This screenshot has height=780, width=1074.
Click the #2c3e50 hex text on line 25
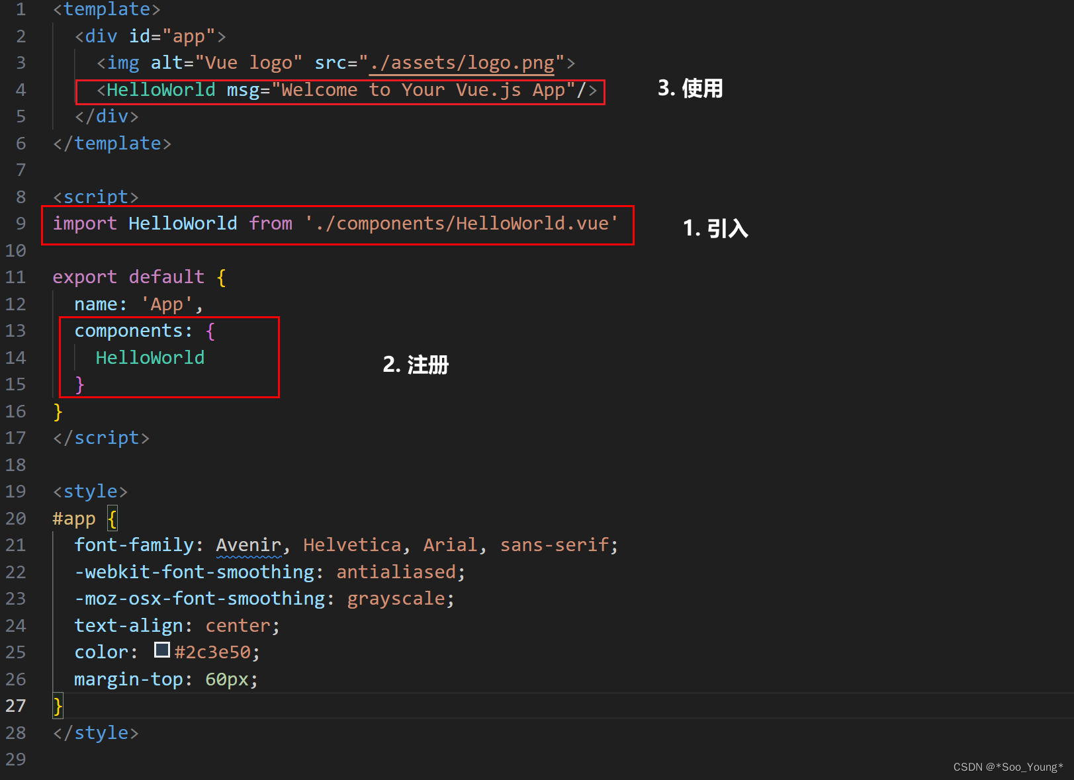[x=212, y=652]
